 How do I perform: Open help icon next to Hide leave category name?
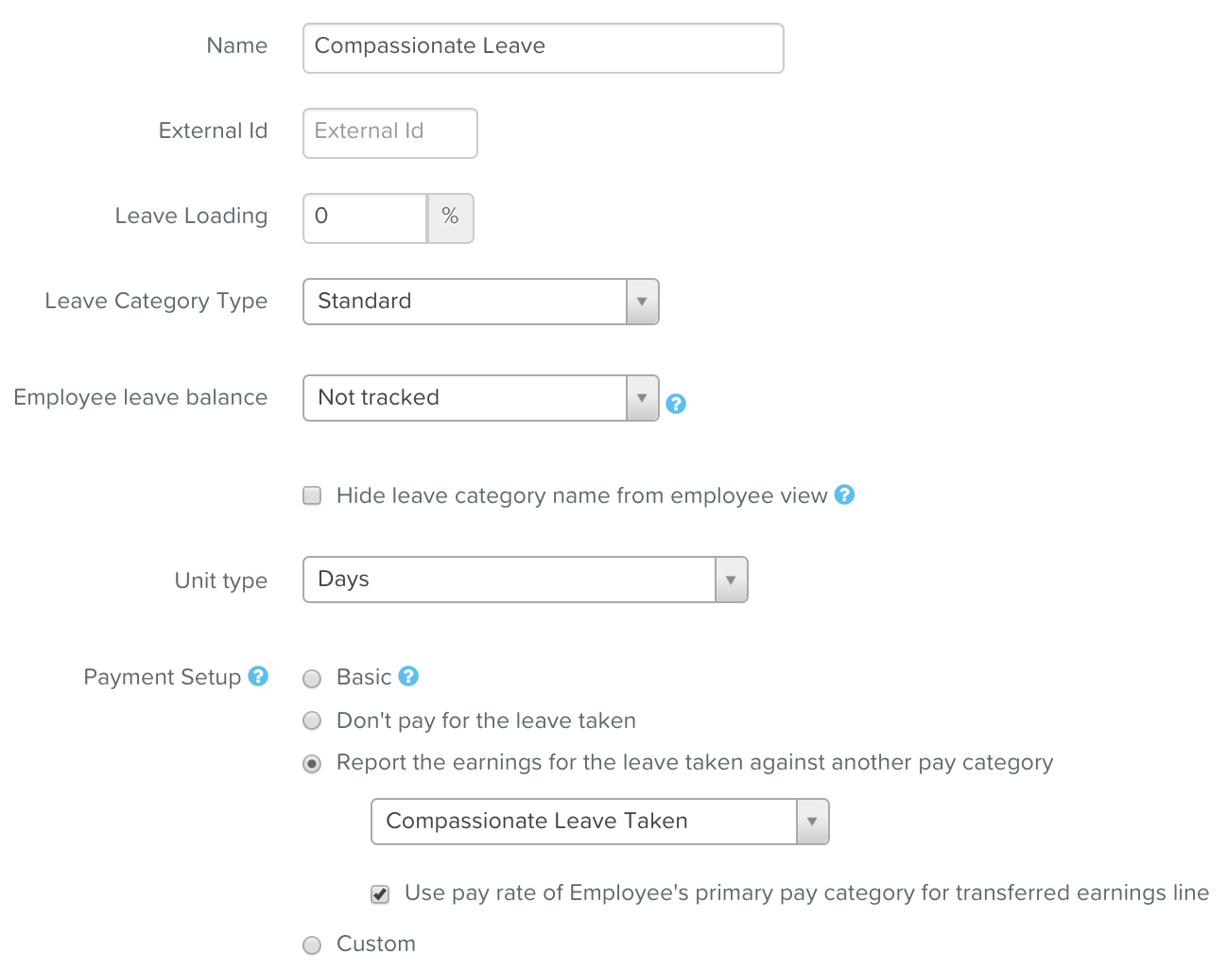(845, 494)
